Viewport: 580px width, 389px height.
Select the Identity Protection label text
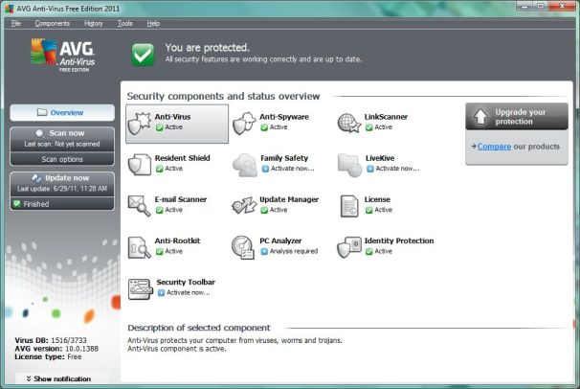(399, 240)
